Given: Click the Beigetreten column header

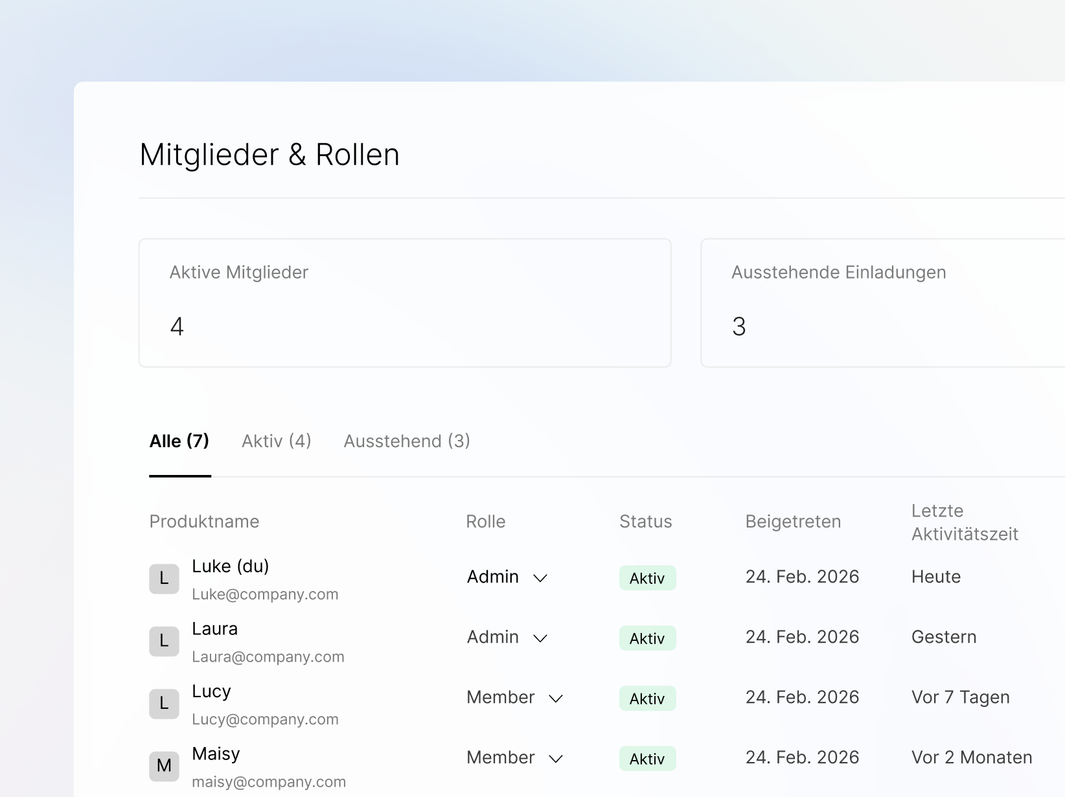Looking at the screenshot, I should [x=793, y=522].
